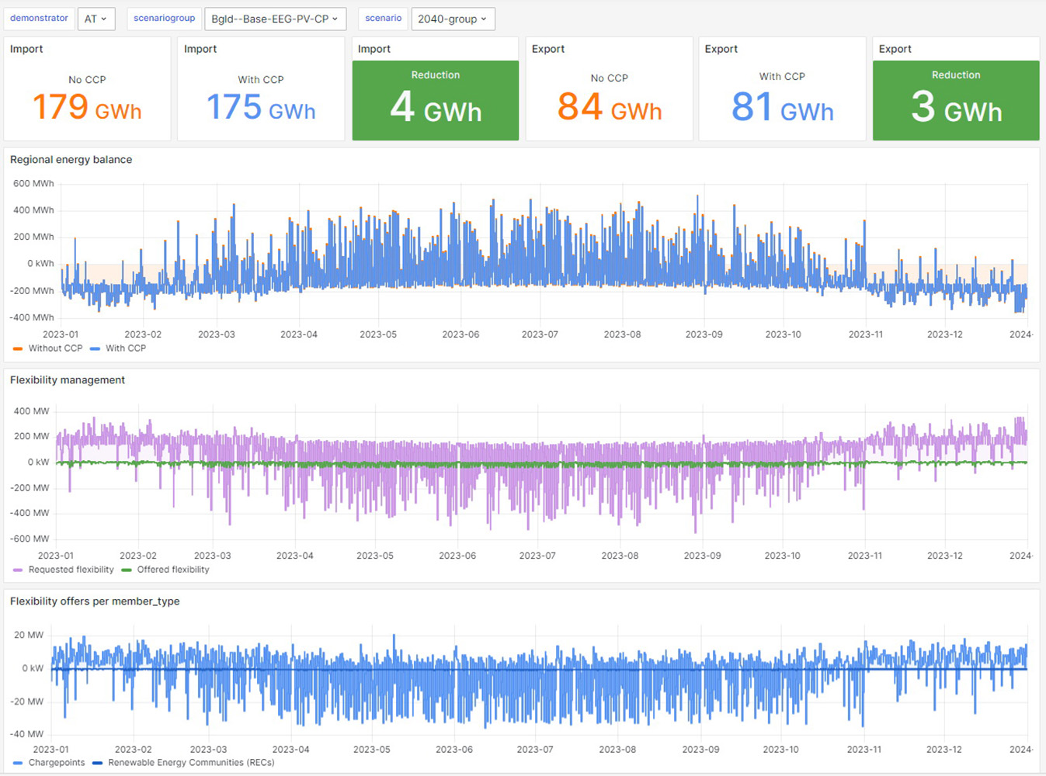Open Flexibility offers per member_type title menu

pos(95,601)
